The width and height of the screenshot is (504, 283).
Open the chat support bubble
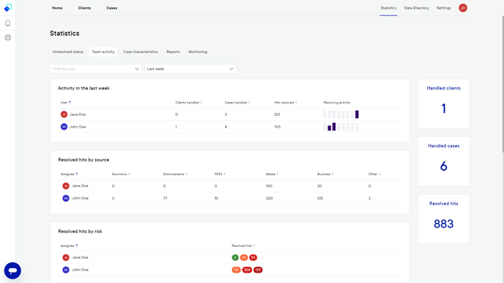[x=12, y=271]
